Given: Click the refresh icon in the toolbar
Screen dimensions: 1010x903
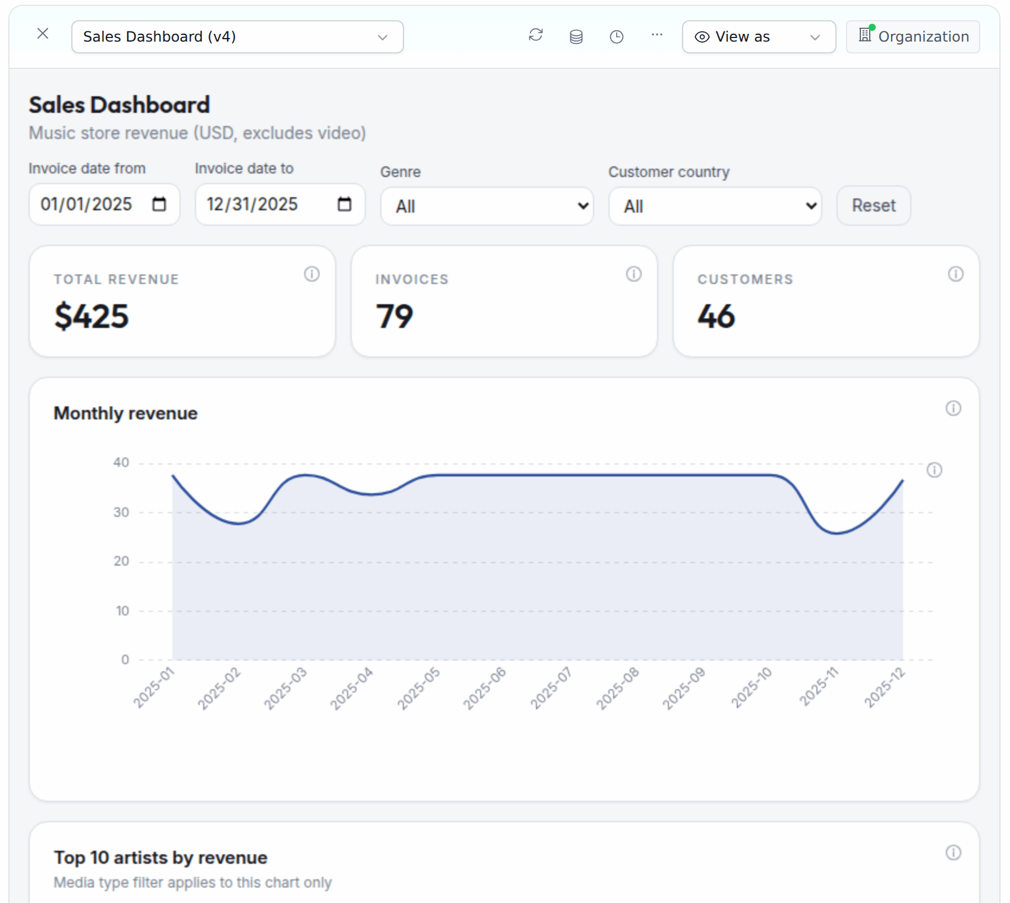Looking at the screenshot, I should point(536,35).
